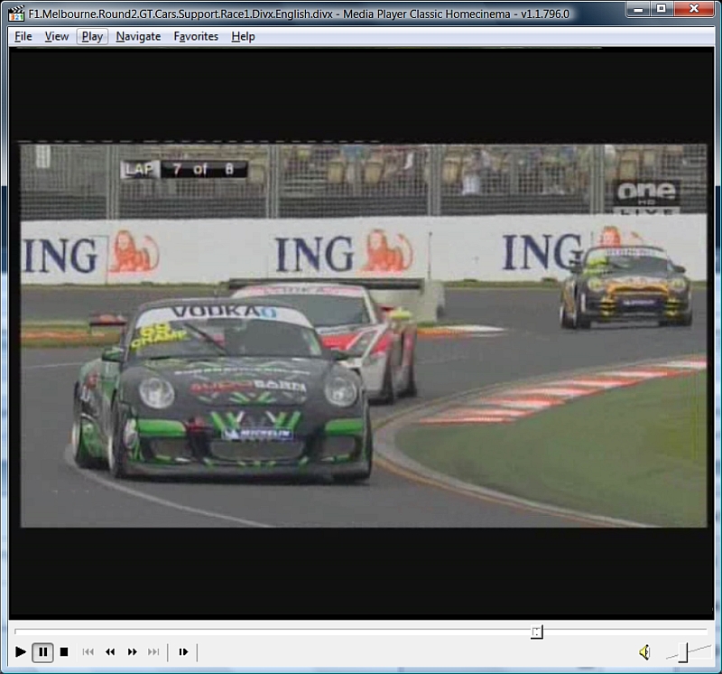
Task: Skip to previous track icon
Action: (x=88, y=651)
